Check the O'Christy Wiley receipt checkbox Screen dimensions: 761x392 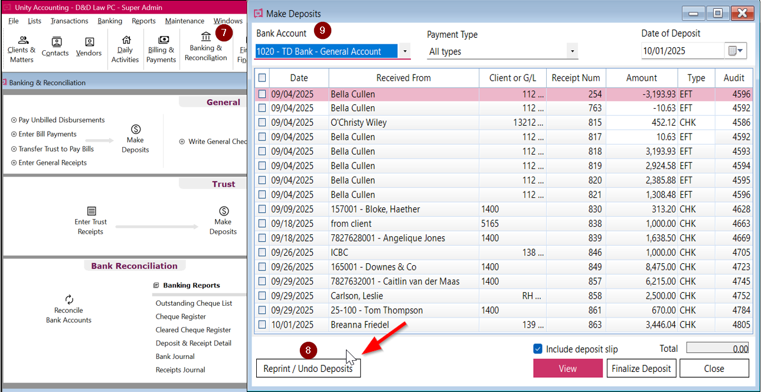(x=262, y=123)
